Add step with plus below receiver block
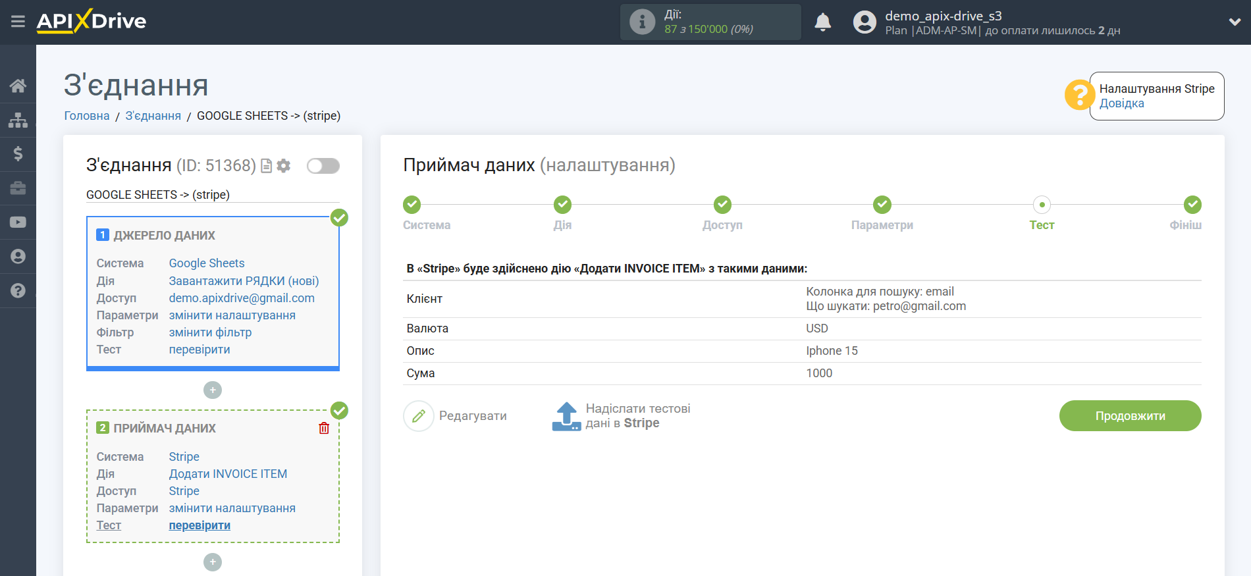 click(213, 562)
